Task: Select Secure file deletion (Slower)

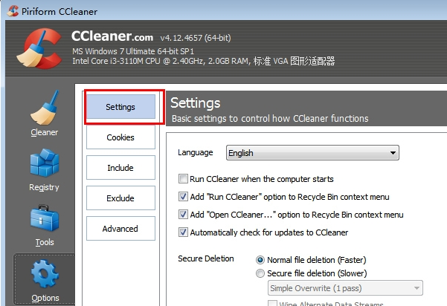Action: click(260, 273)
